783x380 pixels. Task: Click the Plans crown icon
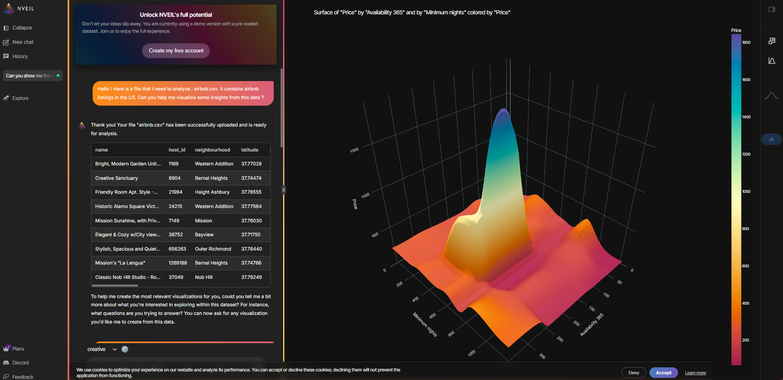(x=6, y=348)
